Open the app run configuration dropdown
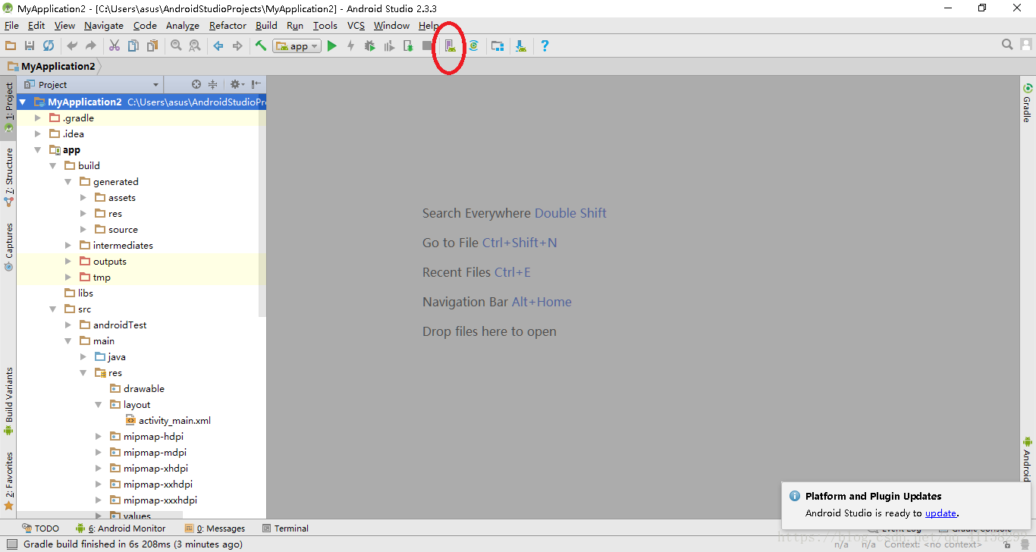The width and height of the screenshot is (1036, 552). pos(297,45)
